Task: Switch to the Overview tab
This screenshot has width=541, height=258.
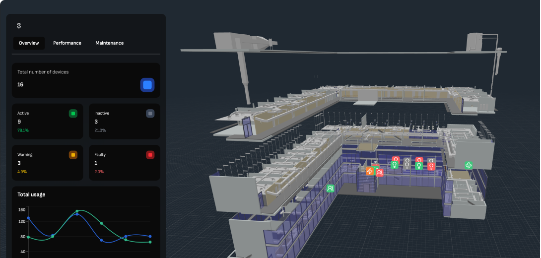Action: click(x=29, y=43)
